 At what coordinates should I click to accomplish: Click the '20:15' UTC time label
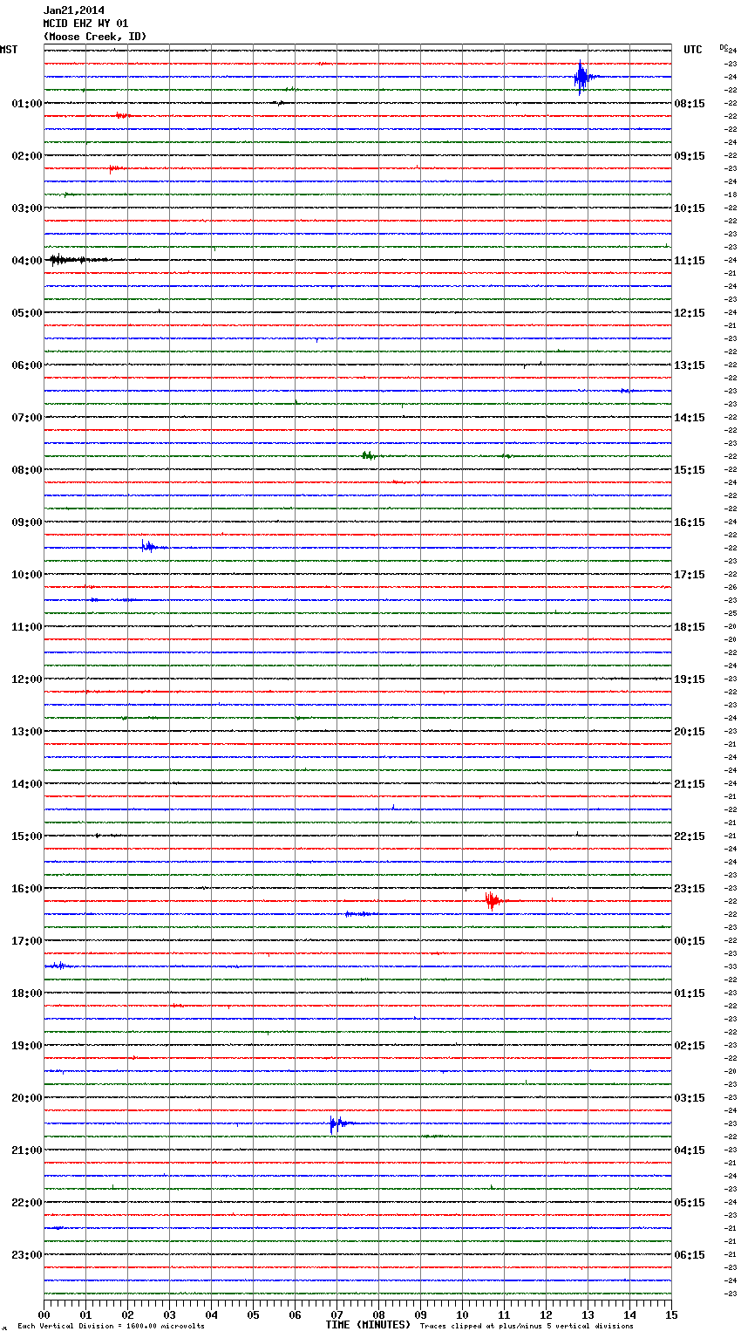pos(690,731)
